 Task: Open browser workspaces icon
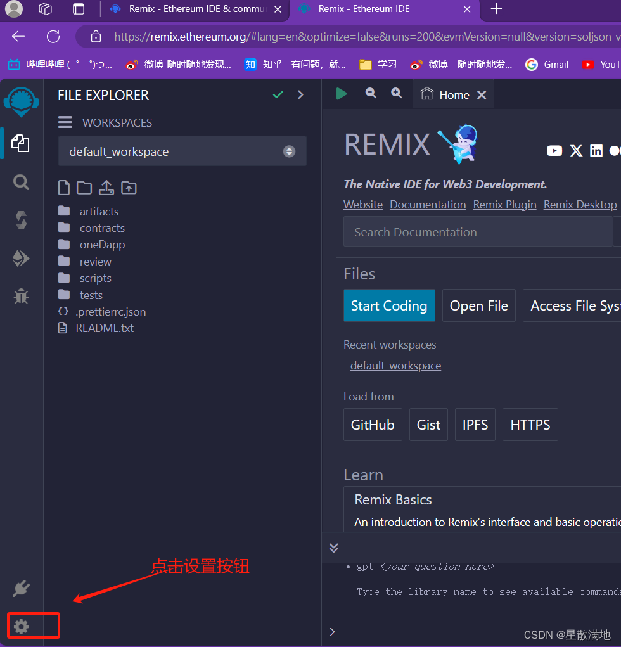[45, 9]
